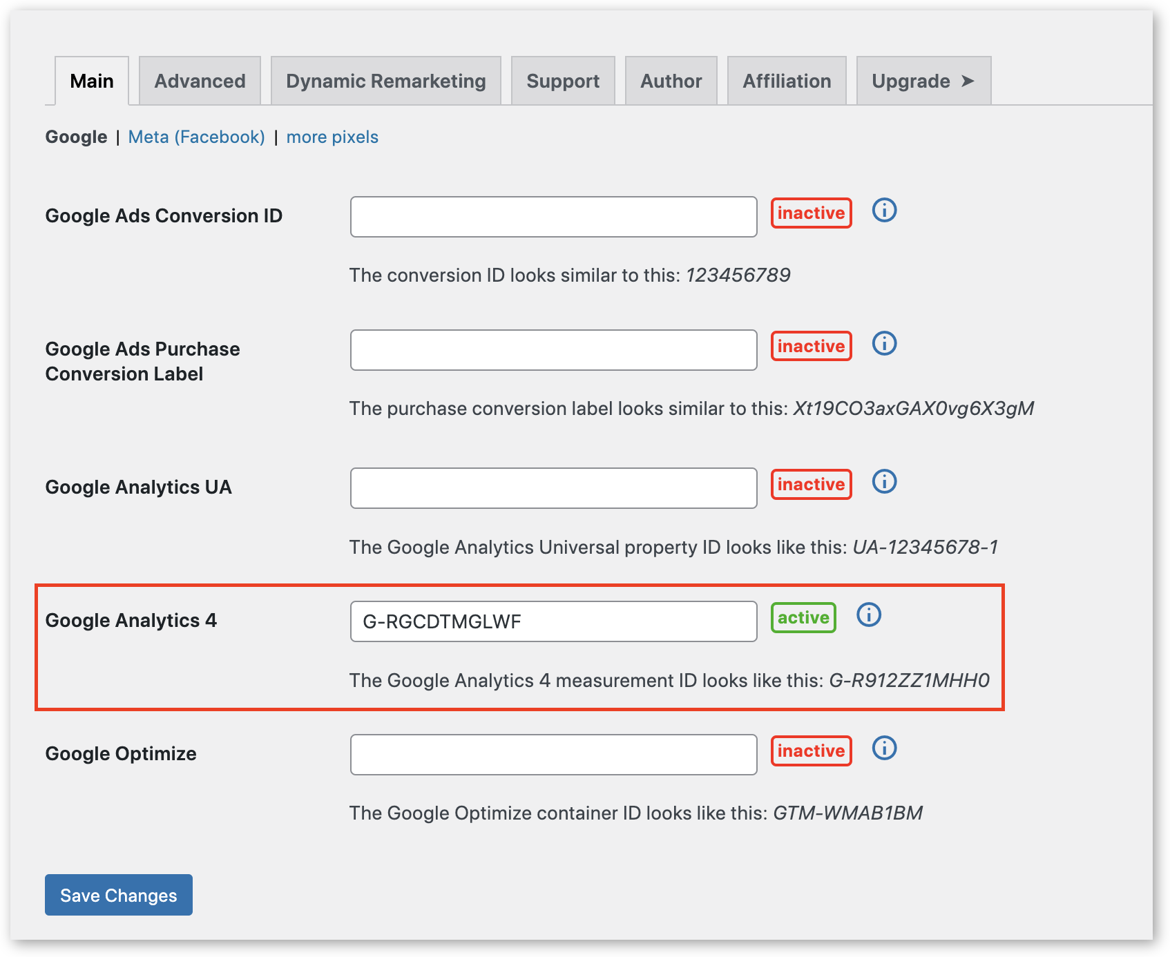Select the Support tab
The image size is (1170, 957).
pos(563,81)
